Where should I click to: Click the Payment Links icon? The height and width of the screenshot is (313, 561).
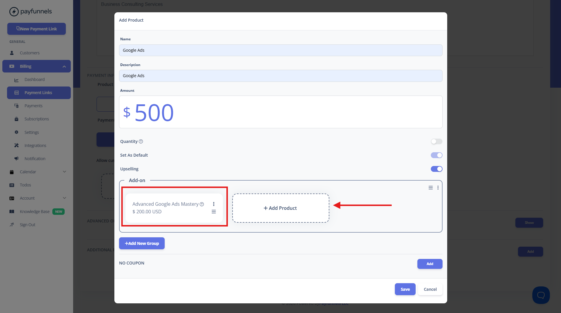click(16, 93)
